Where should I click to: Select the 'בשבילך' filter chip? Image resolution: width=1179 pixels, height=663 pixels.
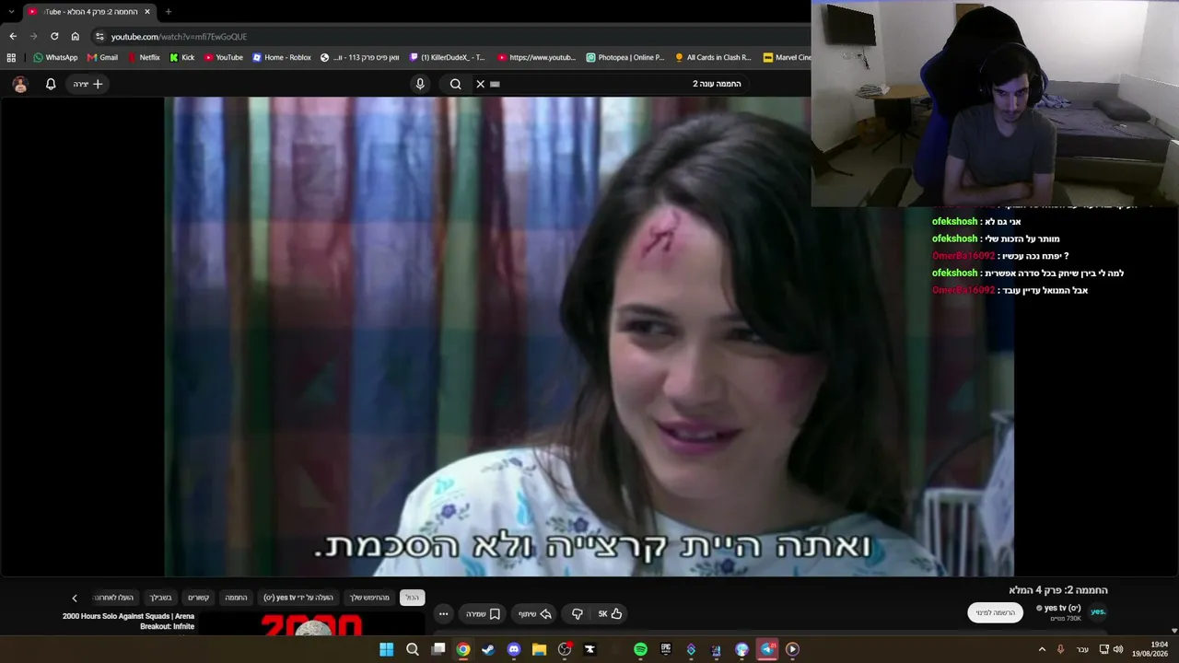click(160, 598)
